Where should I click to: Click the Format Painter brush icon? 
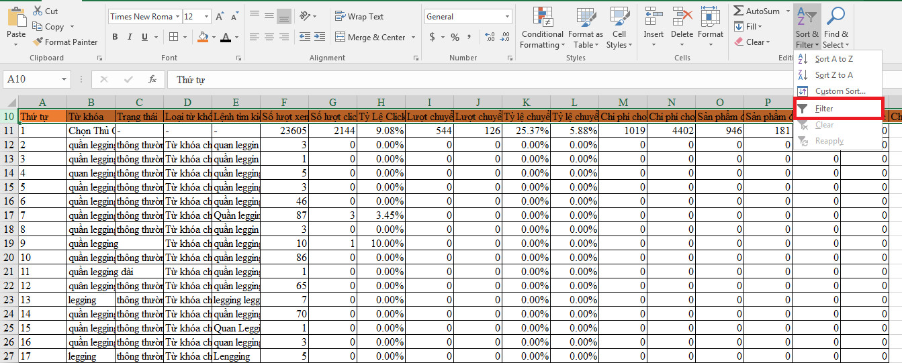tap(38, 42)
